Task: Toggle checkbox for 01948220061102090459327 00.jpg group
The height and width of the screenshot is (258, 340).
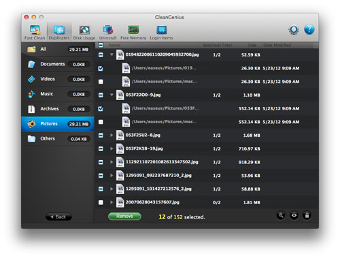Action: pyautogui.click(x=101, y=54)
